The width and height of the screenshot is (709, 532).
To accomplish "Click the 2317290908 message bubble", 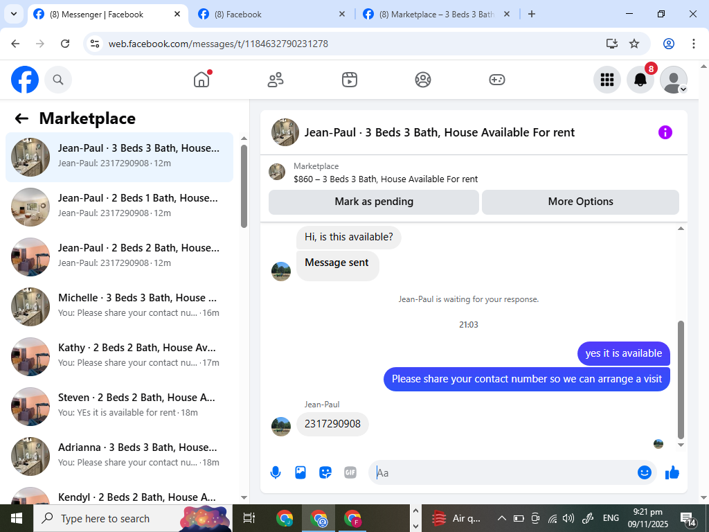I will click(x=332, y=424).
